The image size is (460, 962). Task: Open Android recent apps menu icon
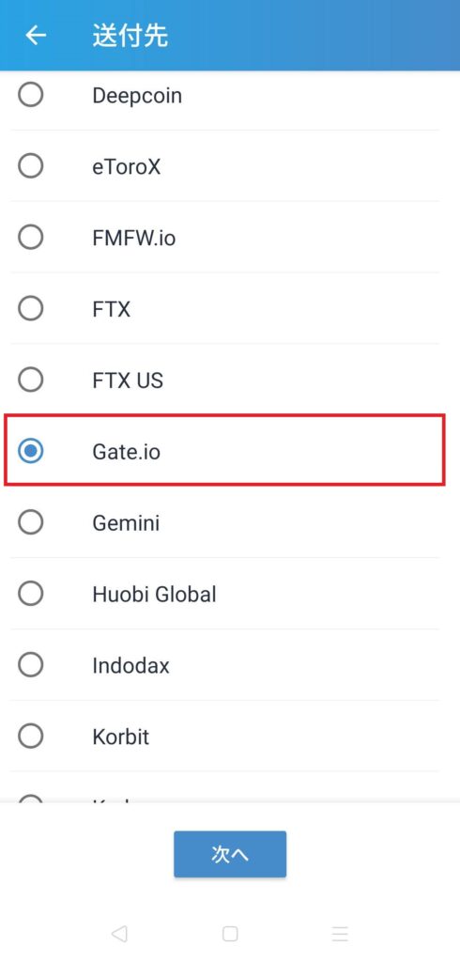point(340,933)
